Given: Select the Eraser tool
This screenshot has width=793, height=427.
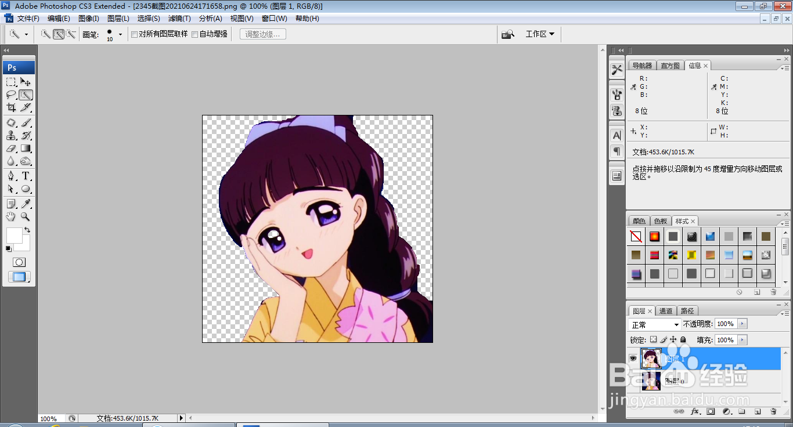Looking at the screenshot, I should click(11, 149).
